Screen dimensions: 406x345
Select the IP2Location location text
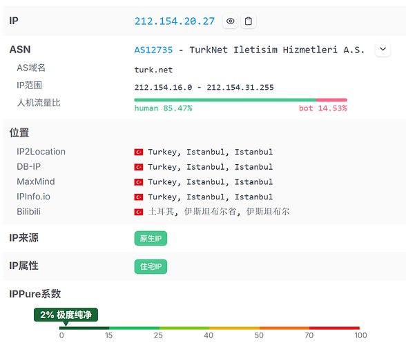[x=210, y=152]
